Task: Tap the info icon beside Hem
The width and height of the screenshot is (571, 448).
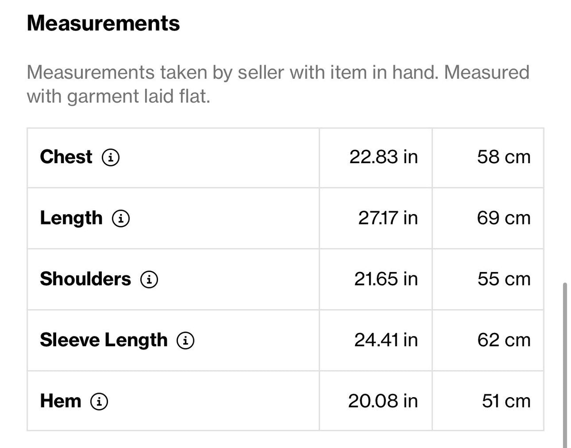Action: pos(99,402)
